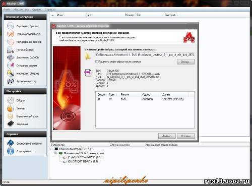Launch the Image Burning Wizard icon
Viewport: 252px width, 186px height.
tap(11, 34)
